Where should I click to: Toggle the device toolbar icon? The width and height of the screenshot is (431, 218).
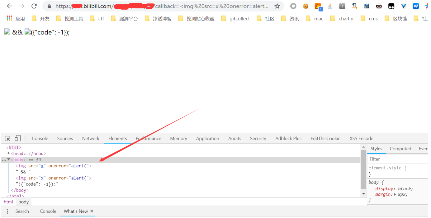(x=18, y=139)
